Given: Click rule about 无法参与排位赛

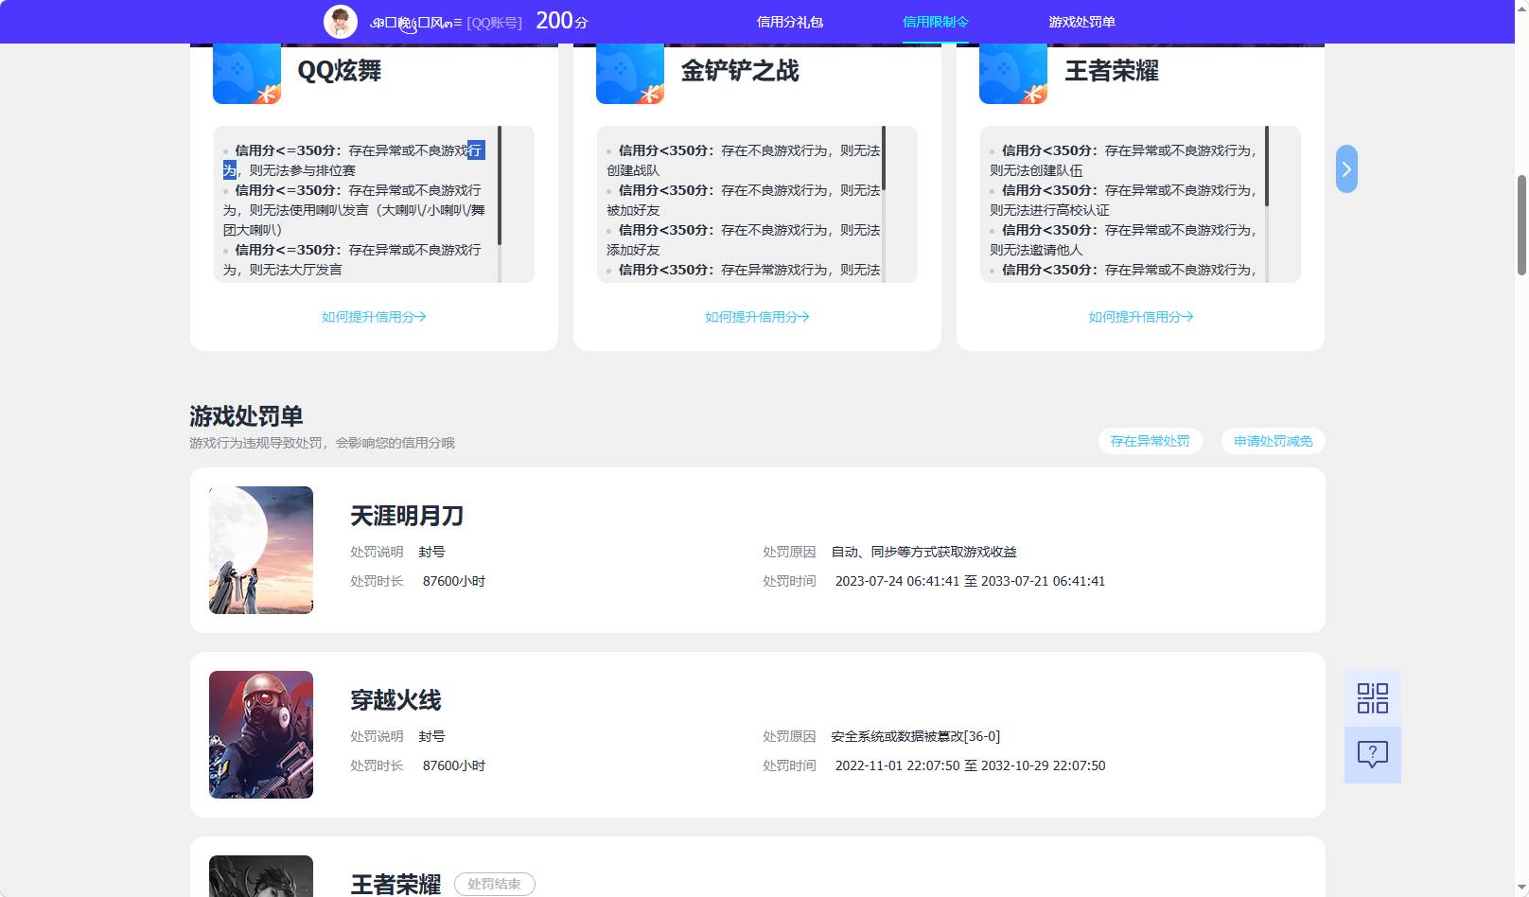Looking at the screenshot, I should (354, 160).
